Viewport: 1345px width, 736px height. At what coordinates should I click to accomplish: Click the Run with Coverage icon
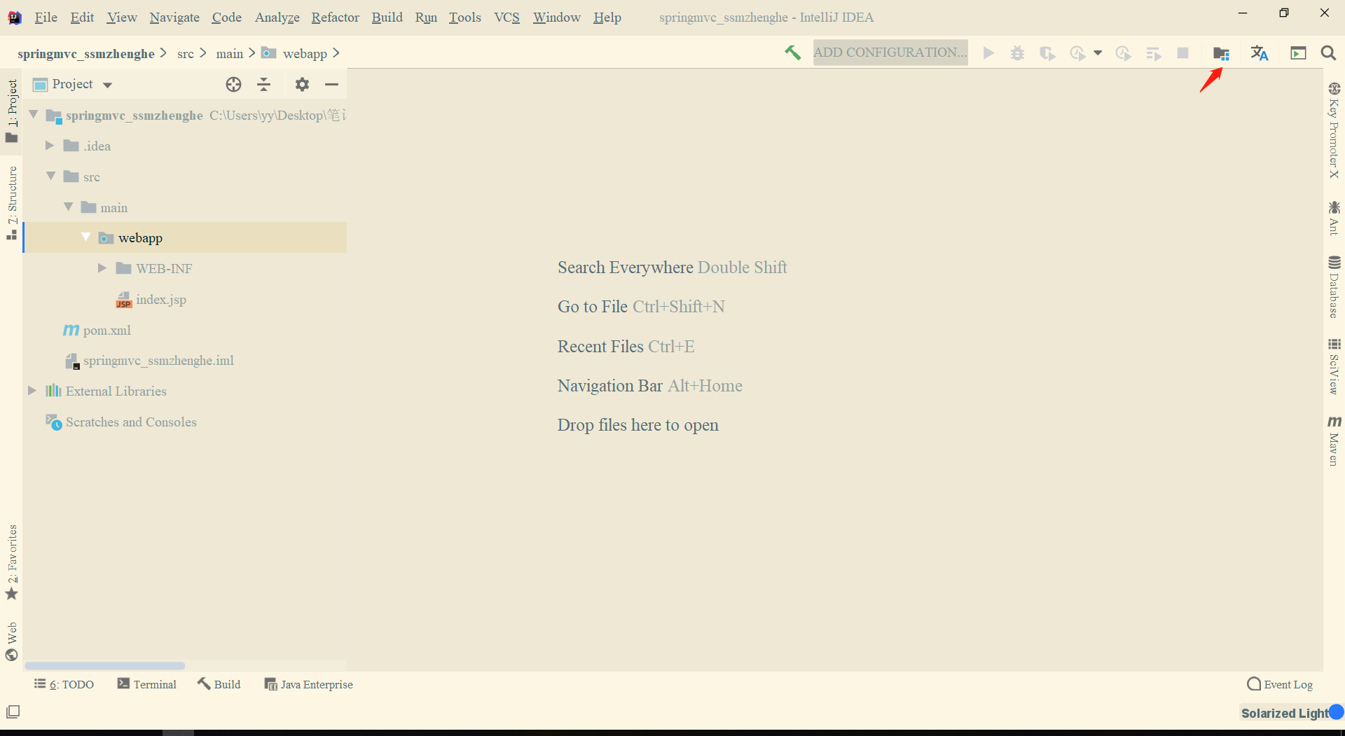click(1047, 53)
